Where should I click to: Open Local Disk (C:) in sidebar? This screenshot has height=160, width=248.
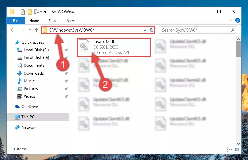36,50
